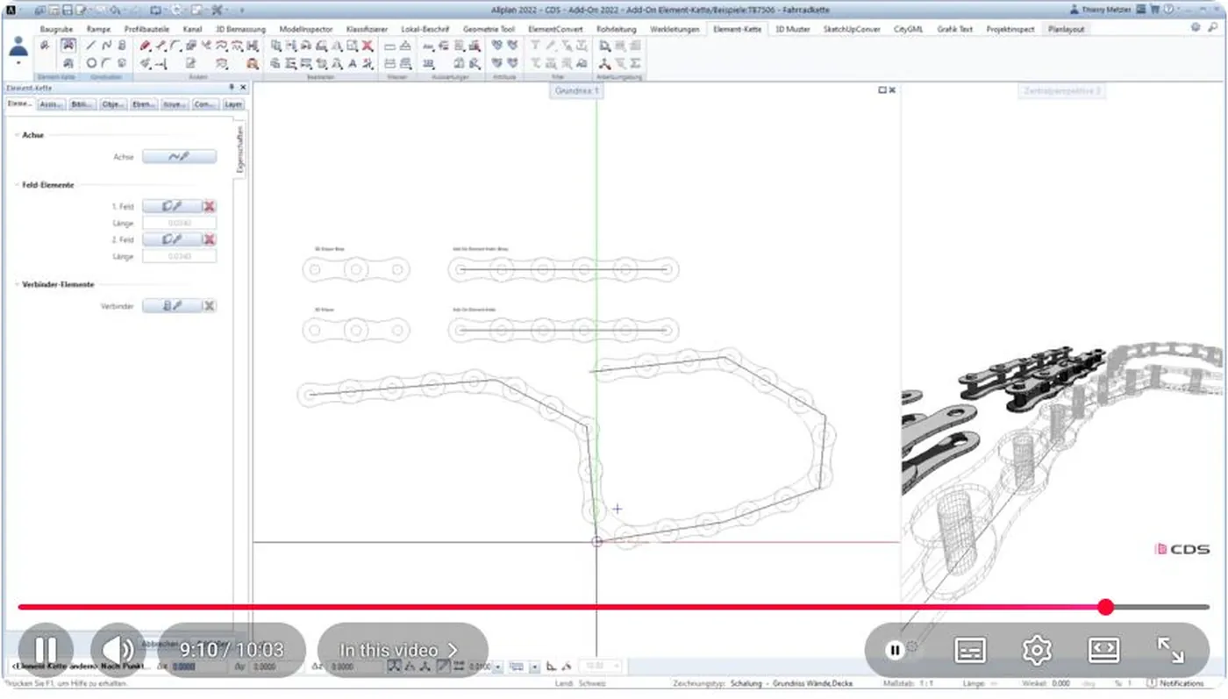Click the Verbinder selection button
1228x699 pixels.
click(x=172, y=305)
